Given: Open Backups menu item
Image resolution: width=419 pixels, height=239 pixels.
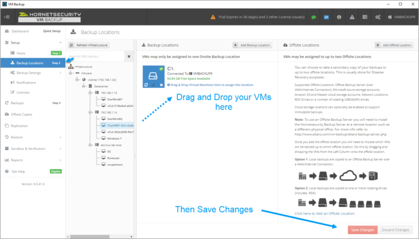Looking at the screenshot, I should point(17,103).
